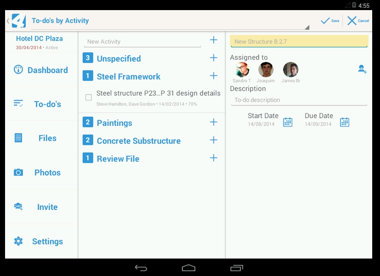
Task: Cancel the to-do editing
Action: tap(358, 21)
